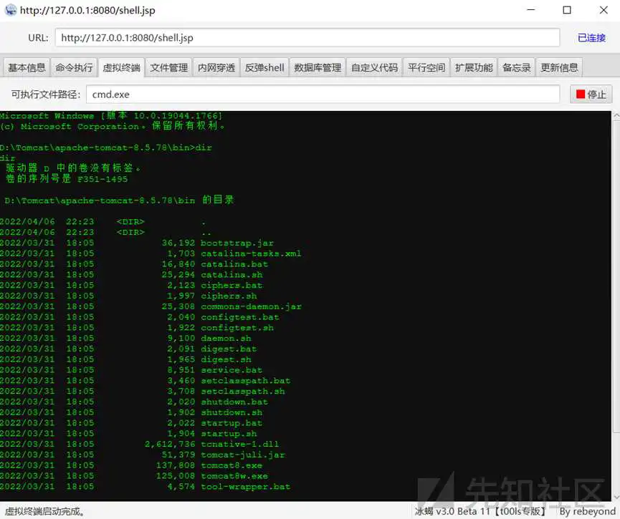
Task: Open the 备忘录 tab
Action: 516,68
